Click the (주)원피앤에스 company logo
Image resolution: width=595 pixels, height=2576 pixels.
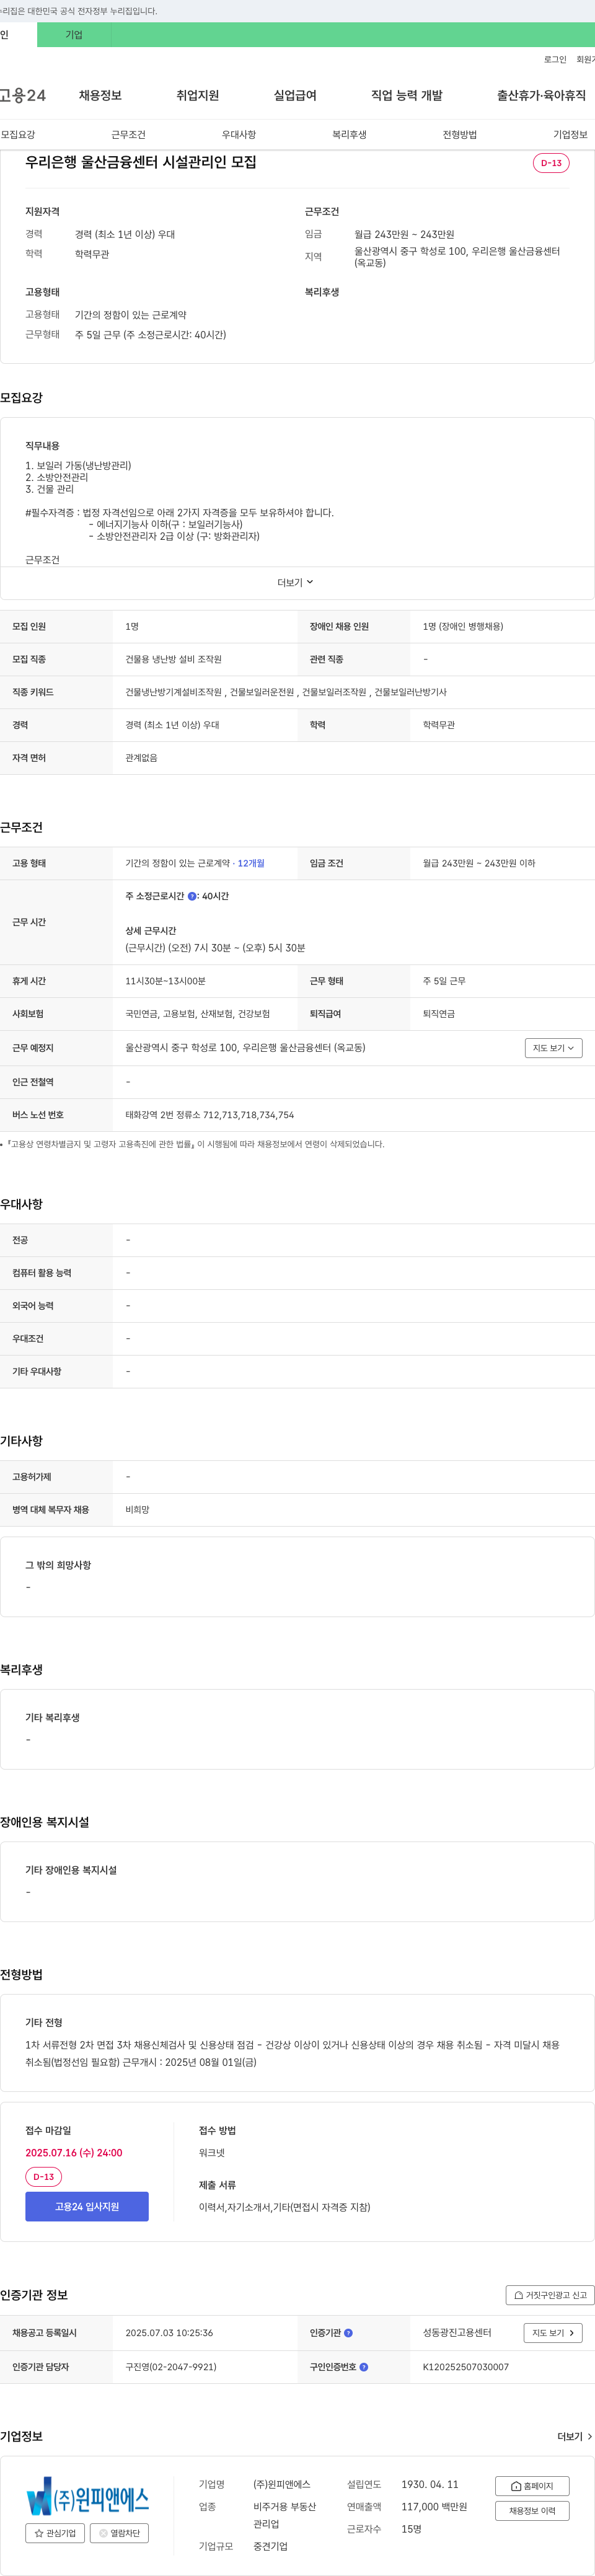(x=88, y=2496)
